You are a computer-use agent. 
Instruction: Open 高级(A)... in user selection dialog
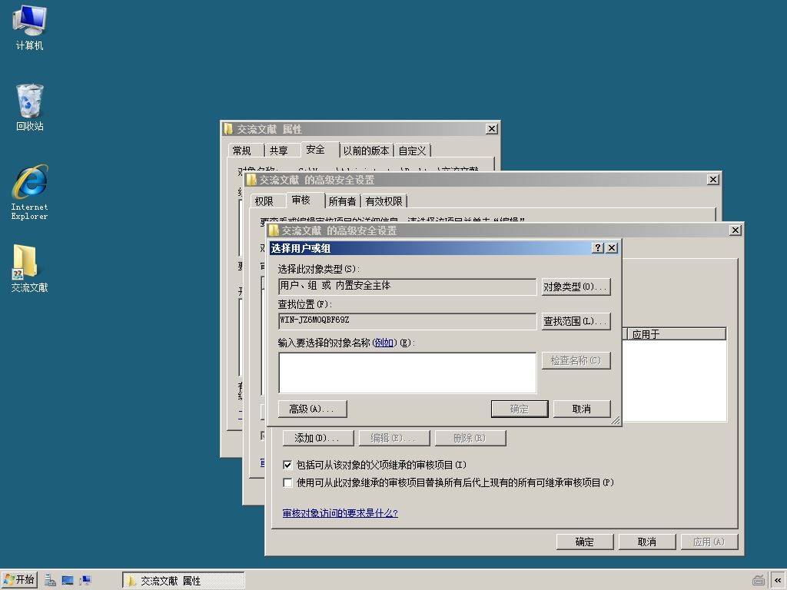[312, 409]
